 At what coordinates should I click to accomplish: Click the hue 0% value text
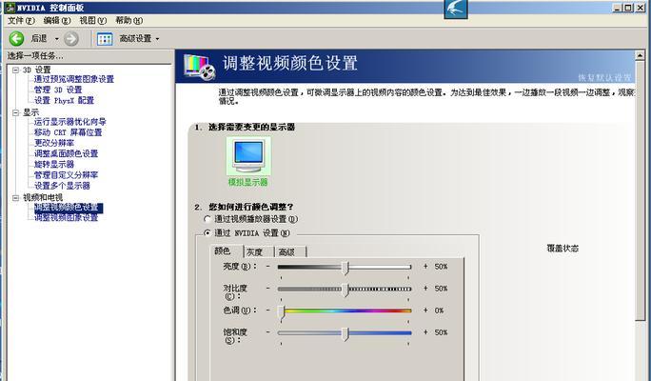[440, 311]
